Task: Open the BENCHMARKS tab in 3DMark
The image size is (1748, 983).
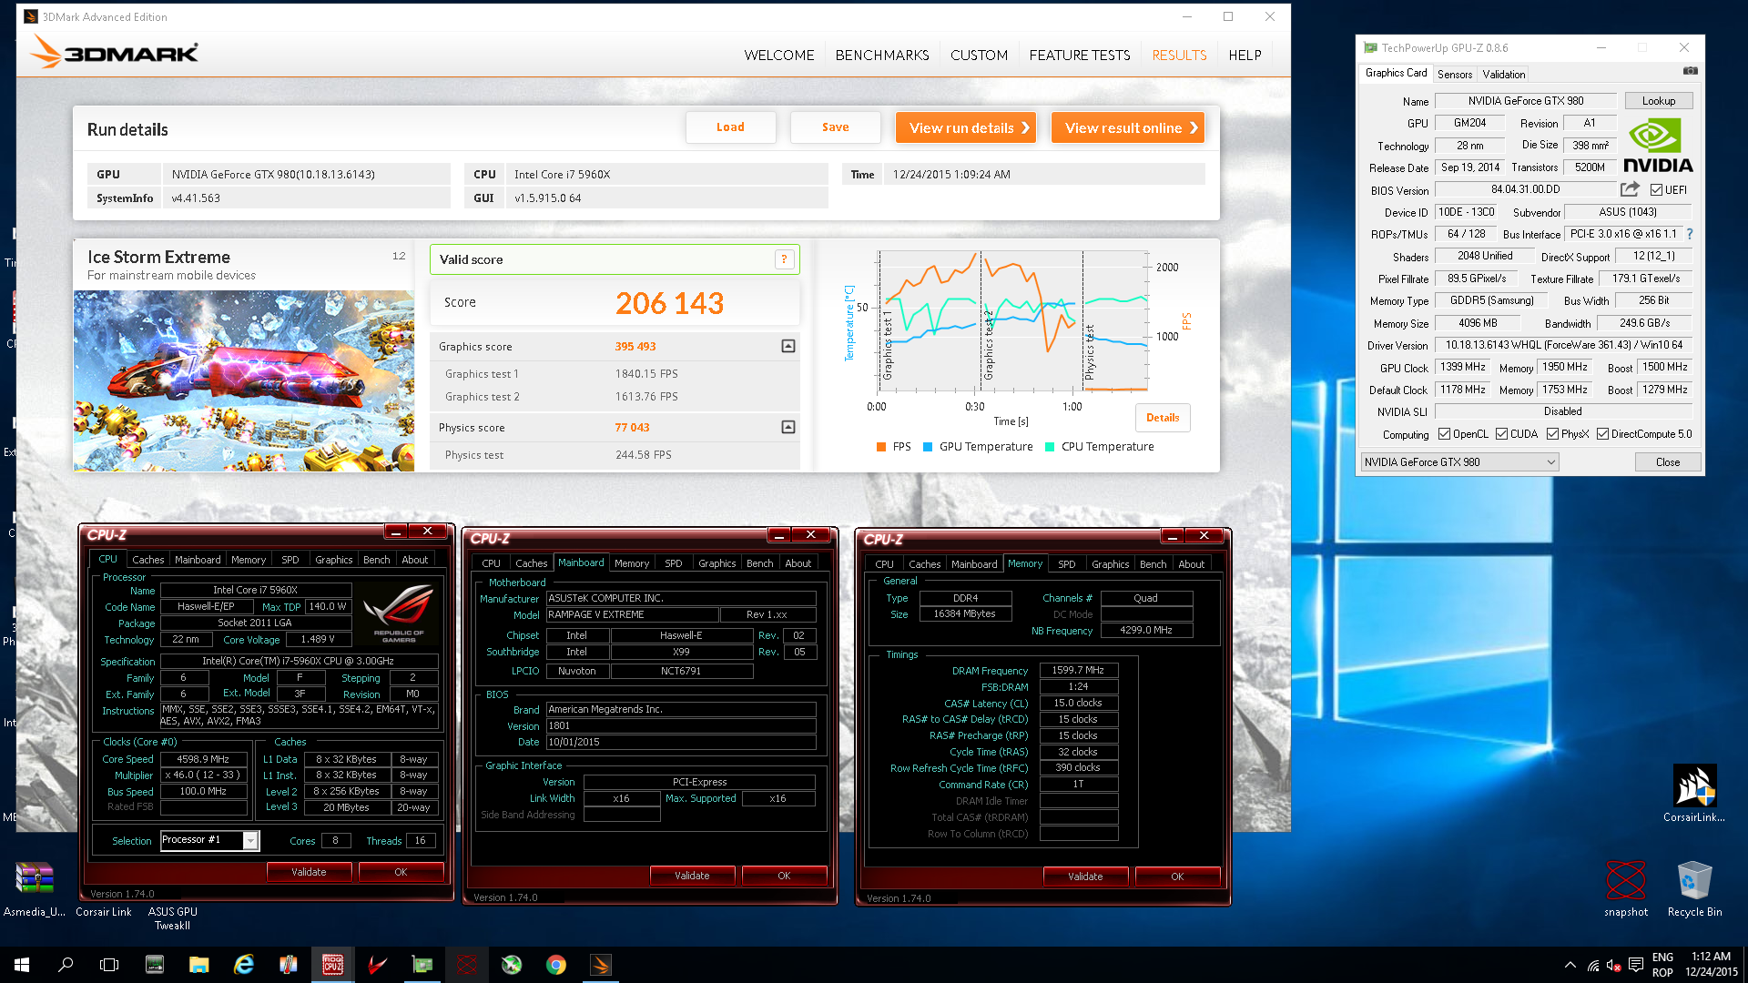Action: click(x=881, y=56)
